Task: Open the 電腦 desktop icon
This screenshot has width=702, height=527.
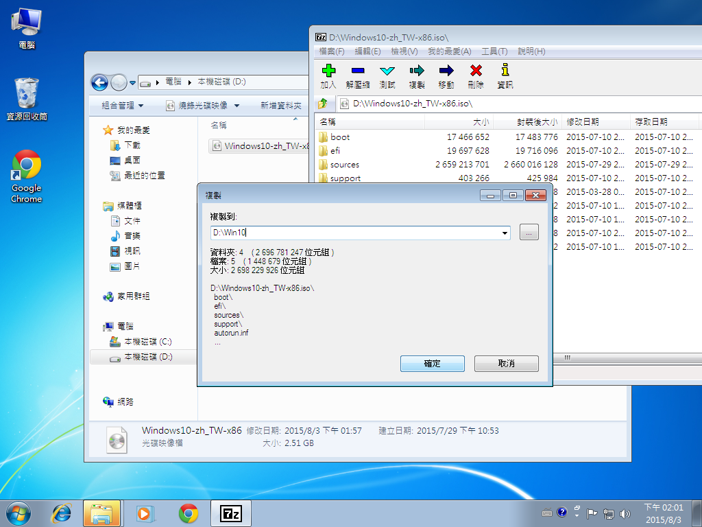Action: [x=27, y=27]
